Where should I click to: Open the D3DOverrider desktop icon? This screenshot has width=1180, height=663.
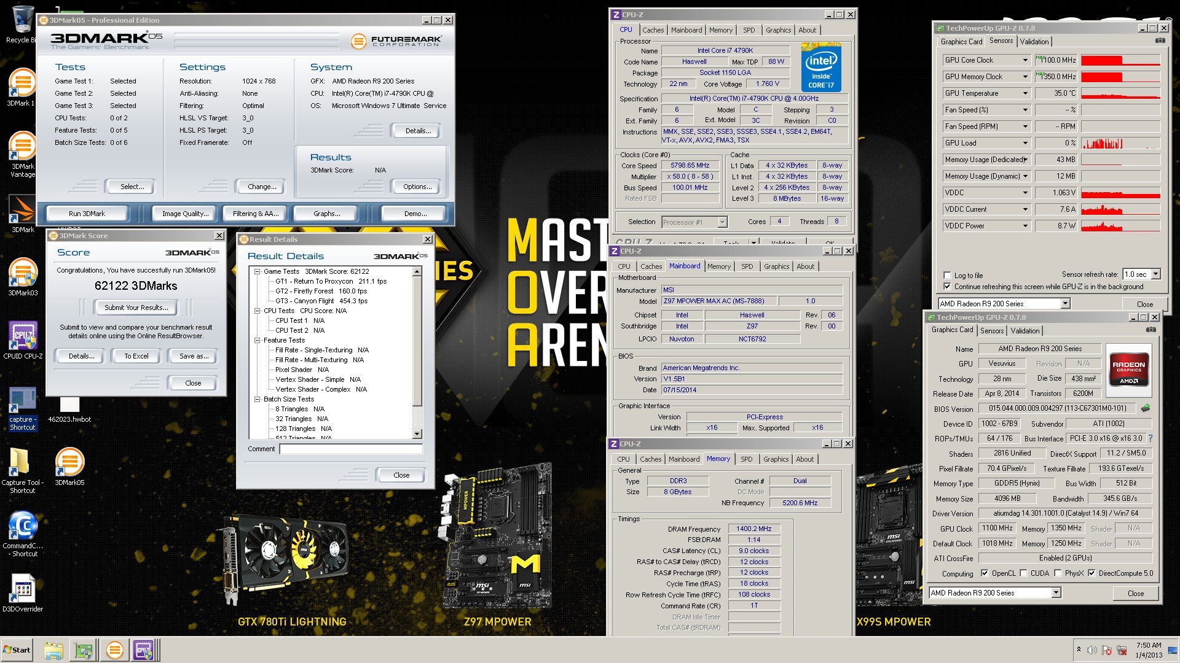pyautogui.click(x=23, y=594)
